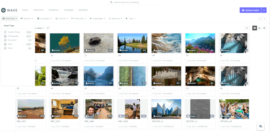271x133 pixels.
Task: Click the 'personal' badge on IMG_2311
Action: click(22, 116)
